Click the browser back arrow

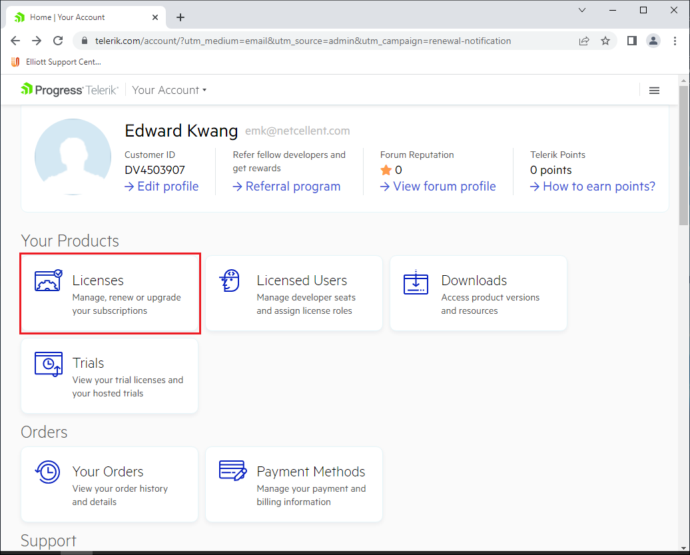15,41
